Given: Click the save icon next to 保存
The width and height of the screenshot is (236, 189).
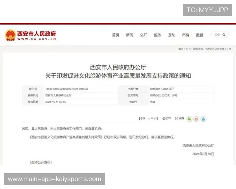Looking at the screenshot, I should [176, 119].
